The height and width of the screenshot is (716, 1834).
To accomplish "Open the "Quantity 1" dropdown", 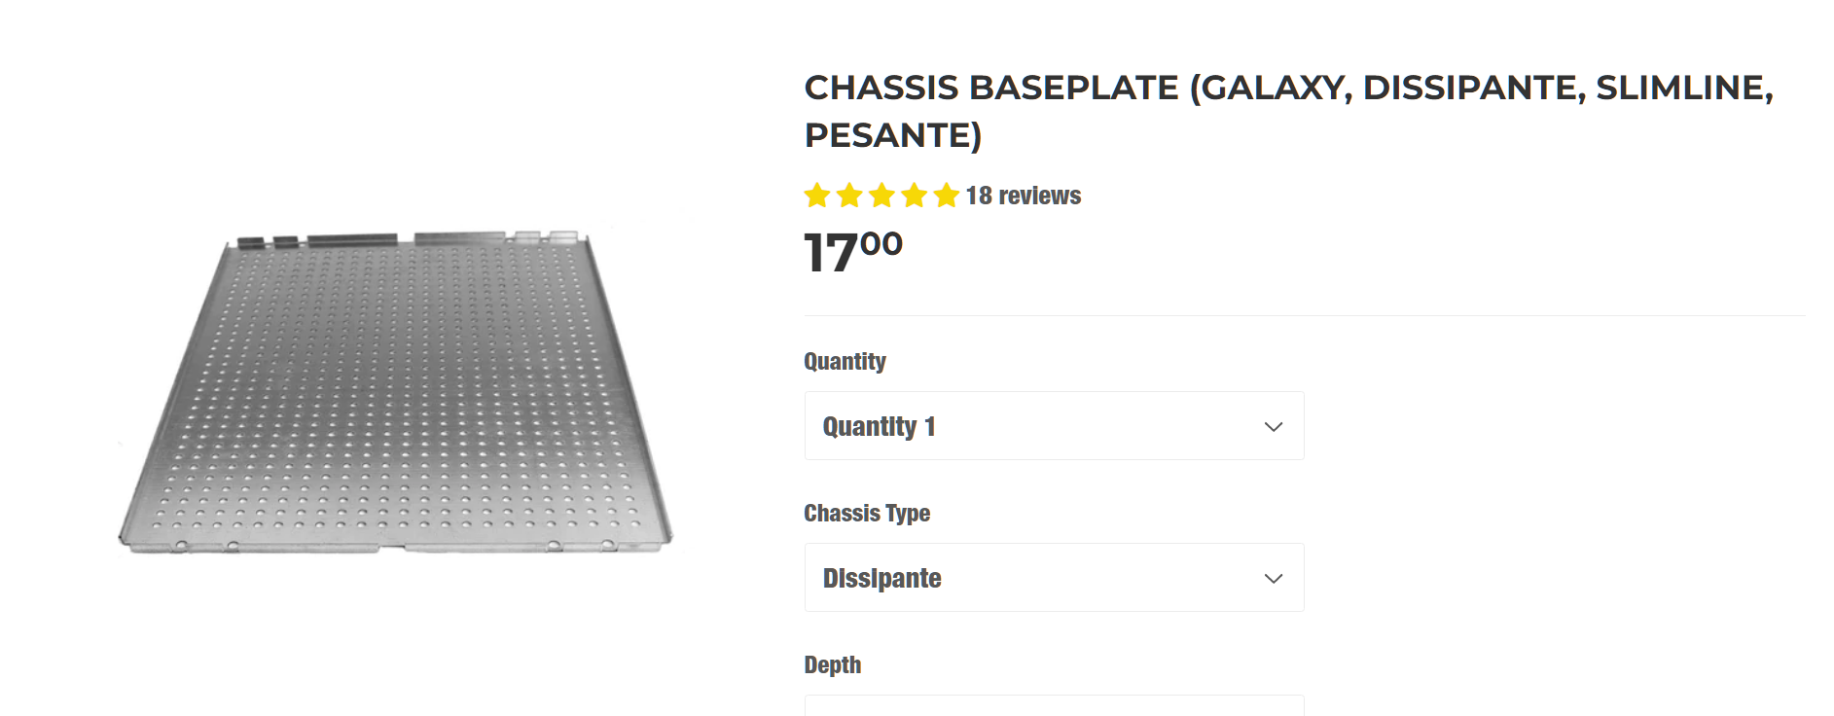I will (x=1054, y=426).
